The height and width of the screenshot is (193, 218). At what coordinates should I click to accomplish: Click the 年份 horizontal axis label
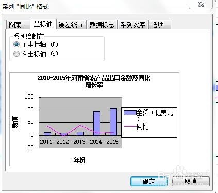(79, 160)
